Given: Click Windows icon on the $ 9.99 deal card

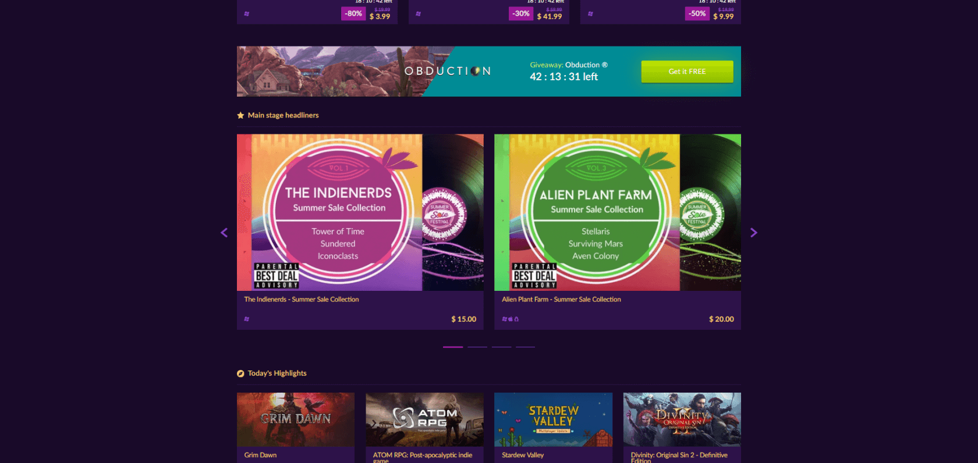Looking at the screenshot, I should pyautogui.click(x=590, y=13).
